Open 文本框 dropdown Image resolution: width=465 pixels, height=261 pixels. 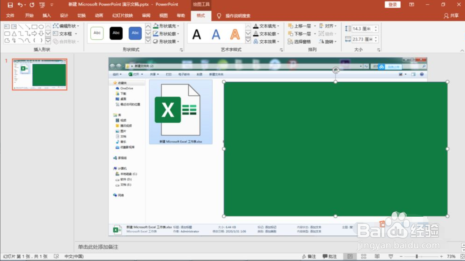tap(65, 34)
